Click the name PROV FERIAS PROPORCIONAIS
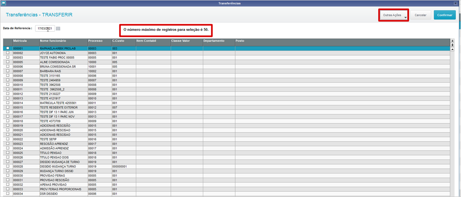461x197 pixels. tap(60, 189)
